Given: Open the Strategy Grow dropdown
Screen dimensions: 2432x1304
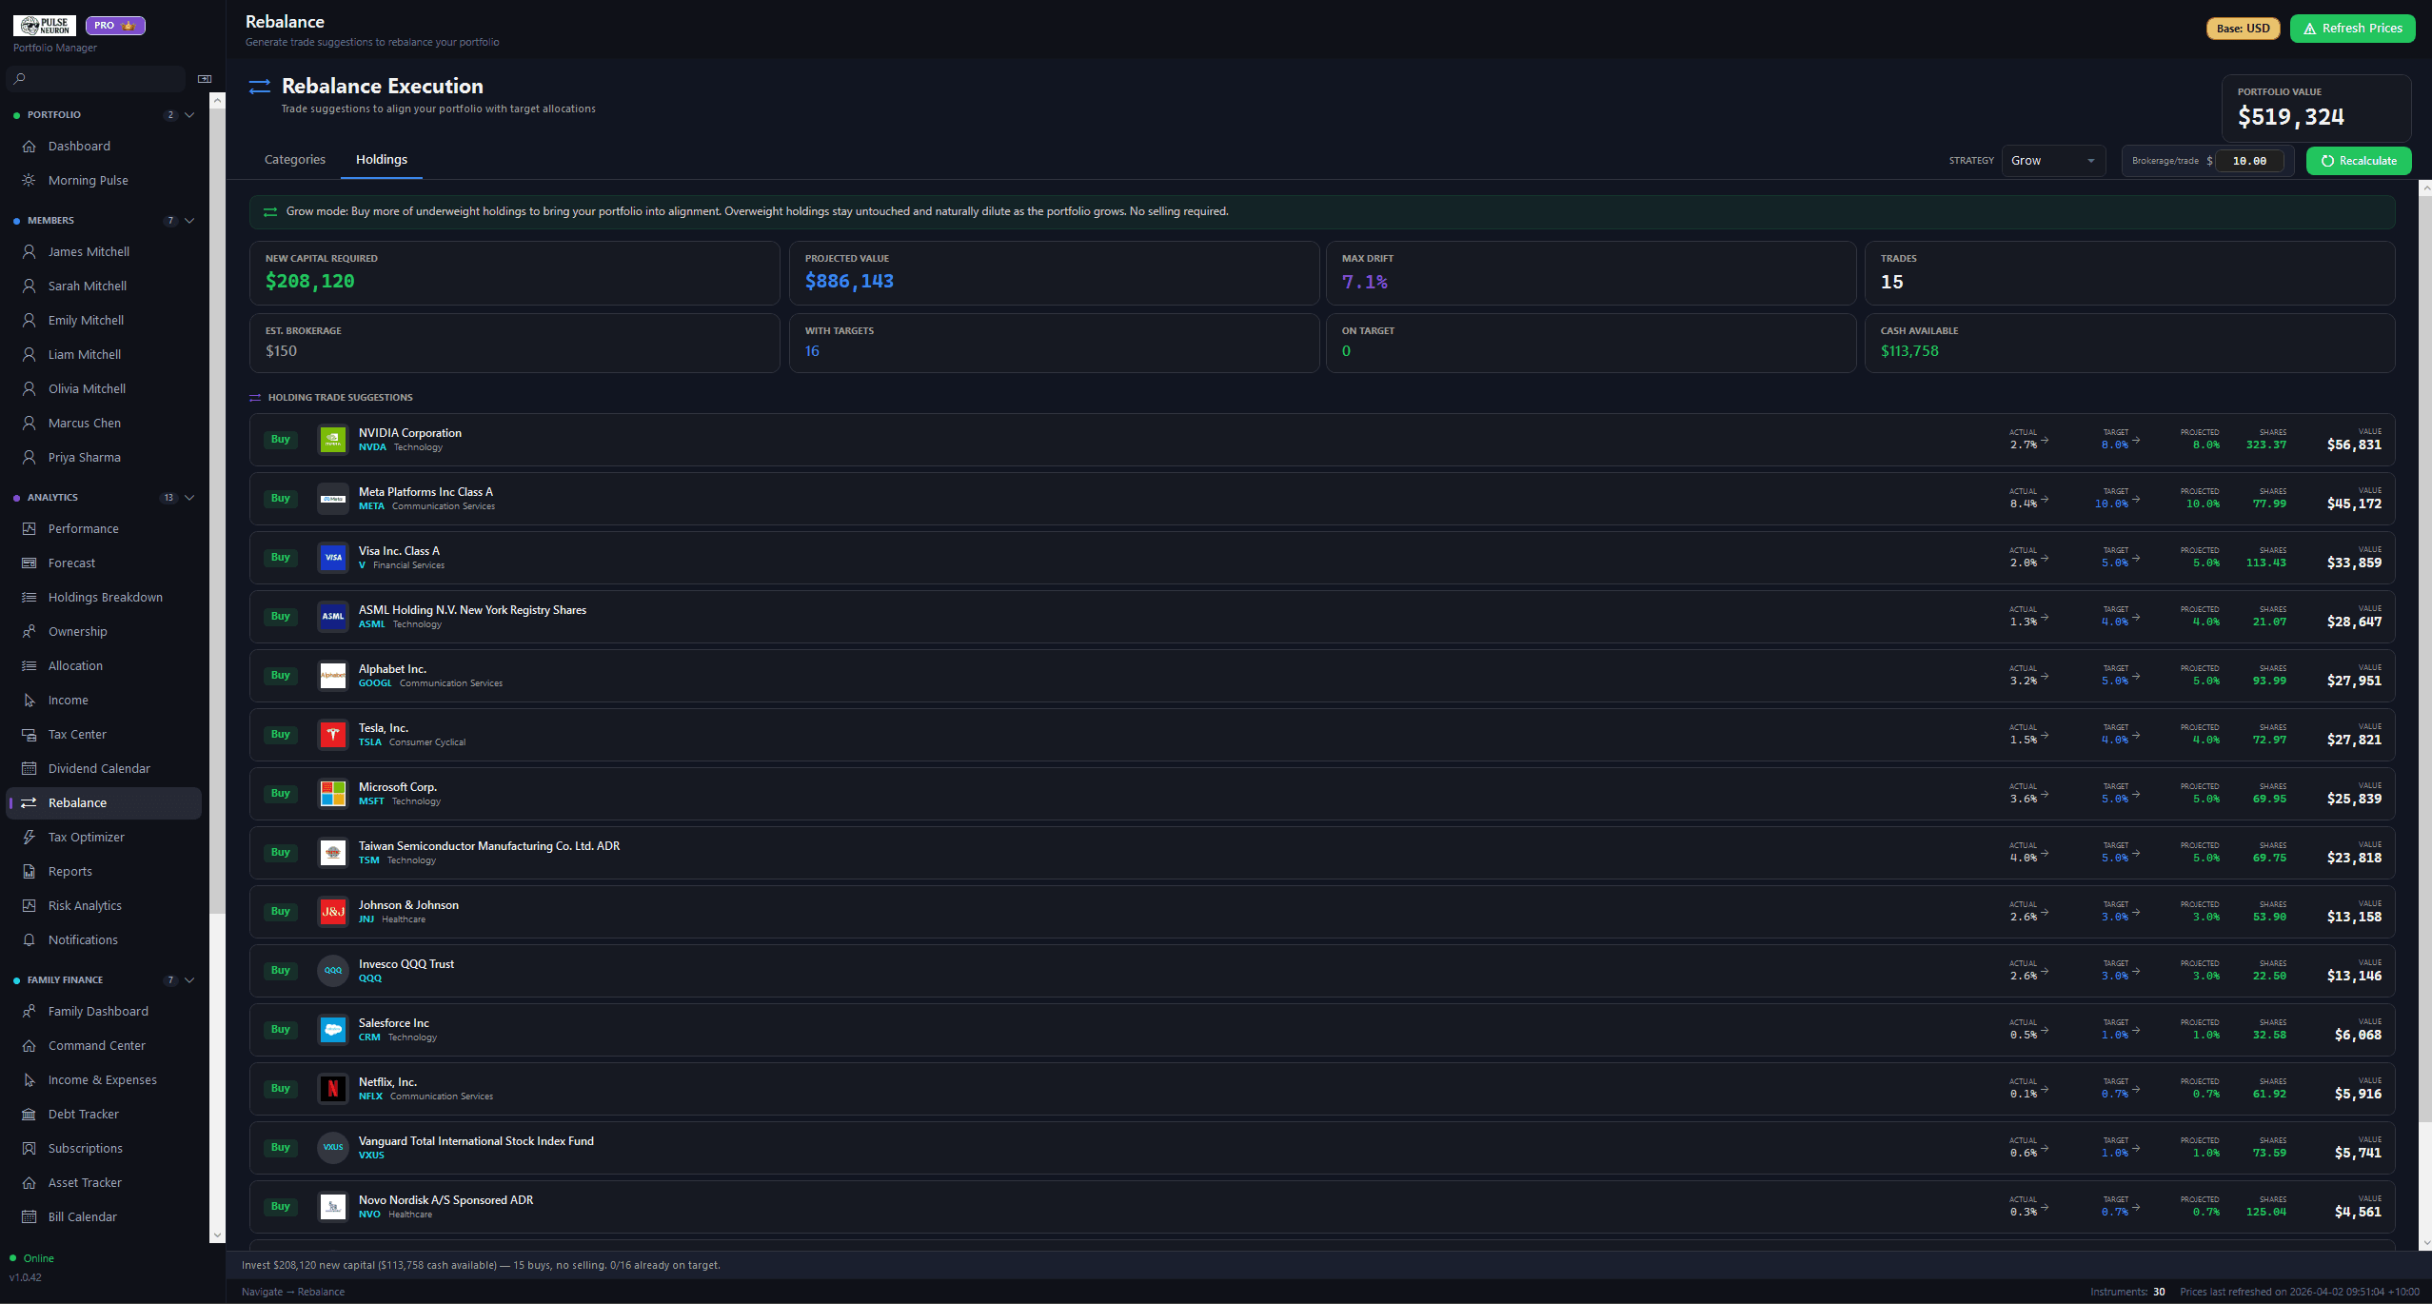Looking at the screenshot, I should click(x=2052, y=161).
